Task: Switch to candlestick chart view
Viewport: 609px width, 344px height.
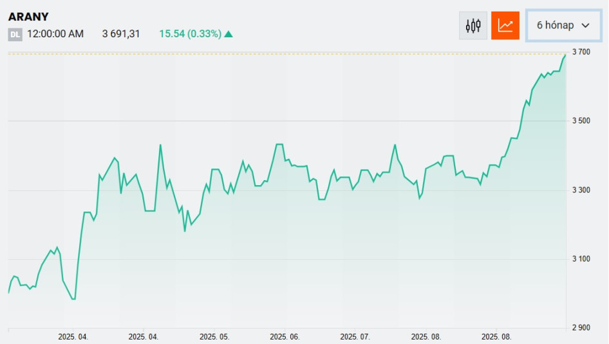Action: click(x=473, y=26)
